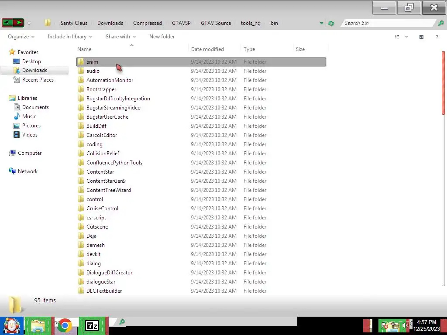Open Pictures library
This screenshot has width=447, height=335.
pos(31,125)
